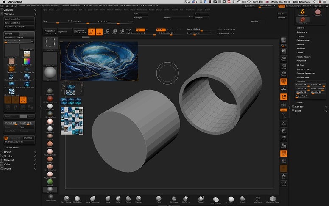
Task: Expand the Brush palette in left tray
Action: [7, 151]
